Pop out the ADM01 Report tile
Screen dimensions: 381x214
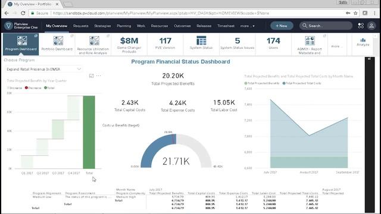(x=324, y=36)
